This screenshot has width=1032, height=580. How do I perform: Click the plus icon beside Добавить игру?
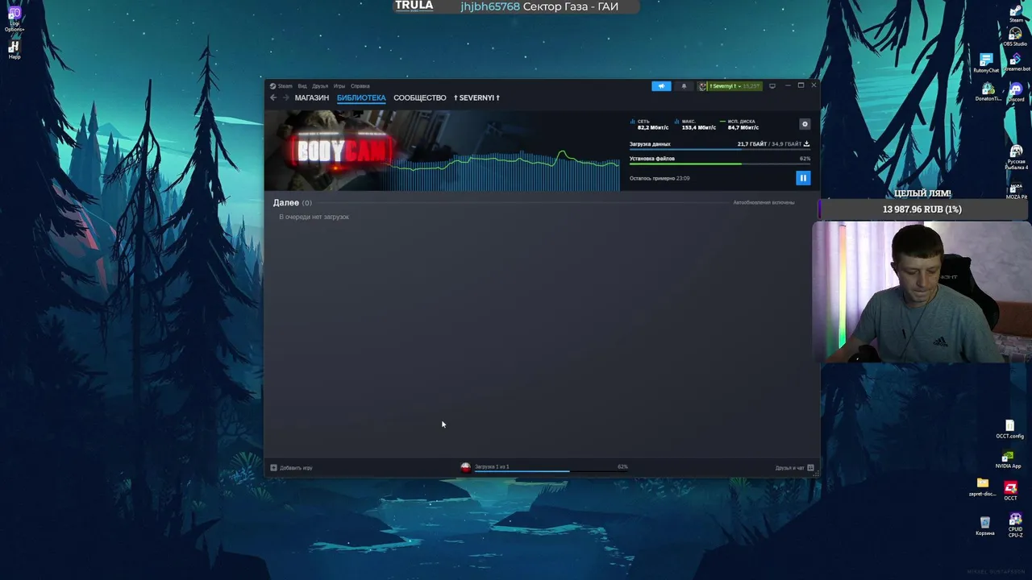click(x=273, y=467)
